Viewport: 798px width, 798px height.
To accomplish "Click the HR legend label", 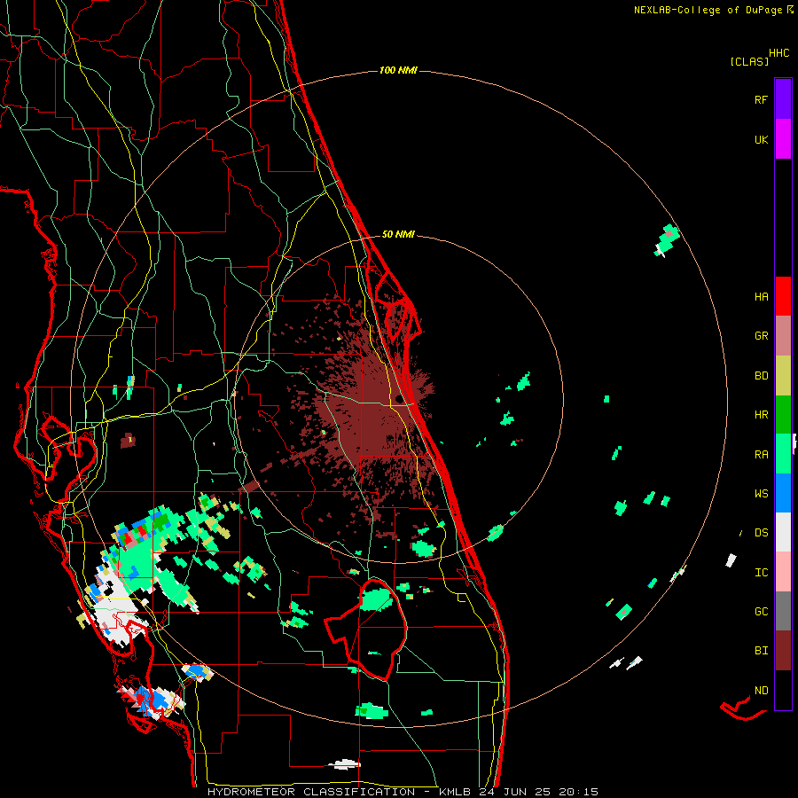I will 761,415.
